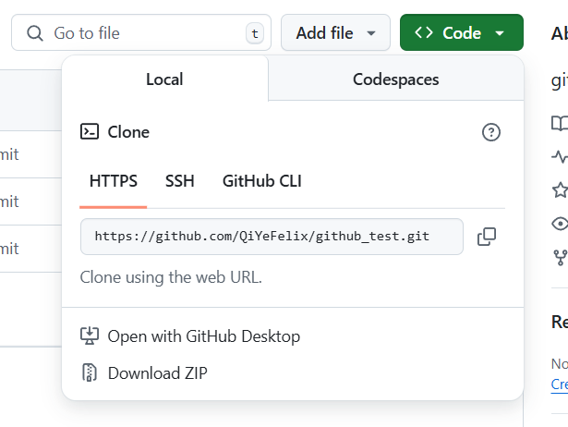This screenshot has height=427, width=568.
Task: Click the activity pulse icon in sidebar
Action: tap(560, 156)
